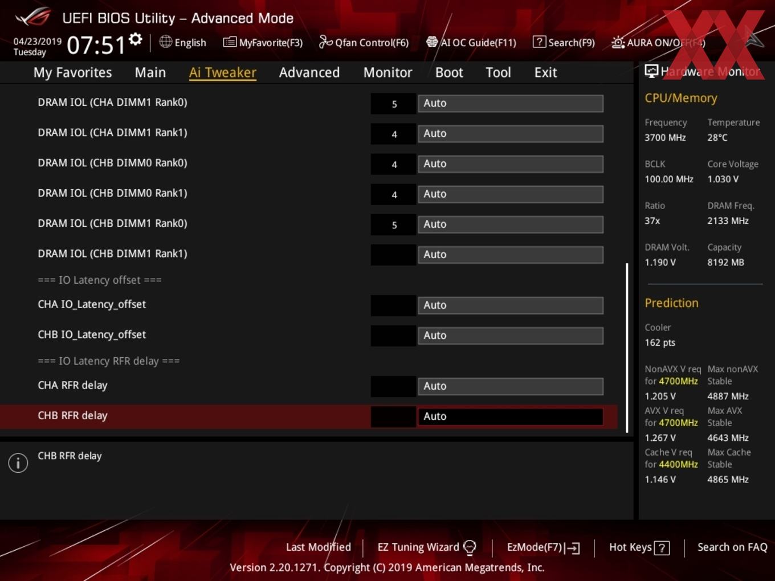The image size is (775, 581).
Task: Click the 162 pts cooler score
Action: (660, 342)
